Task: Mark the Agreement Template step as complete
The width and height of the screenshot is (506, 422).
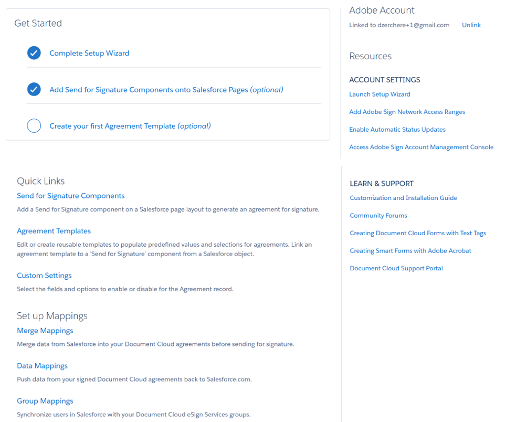Action: [34, 125]
